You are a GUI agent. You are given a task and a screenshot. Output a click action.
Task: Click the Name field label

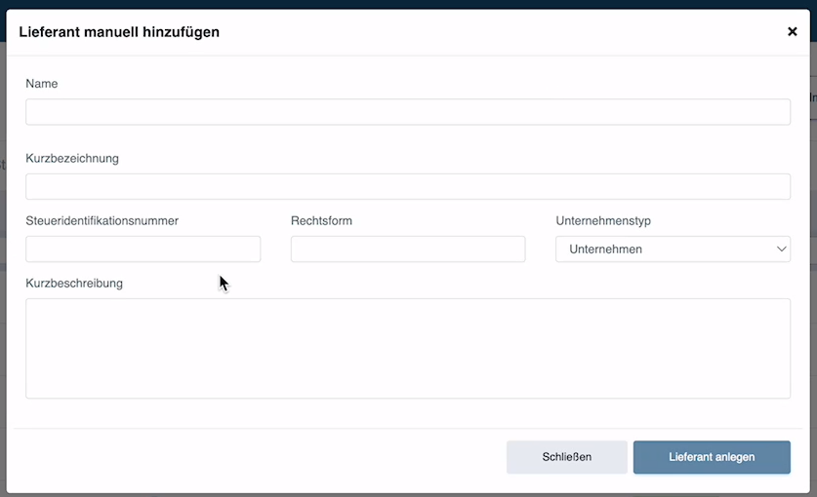point(42,84)
